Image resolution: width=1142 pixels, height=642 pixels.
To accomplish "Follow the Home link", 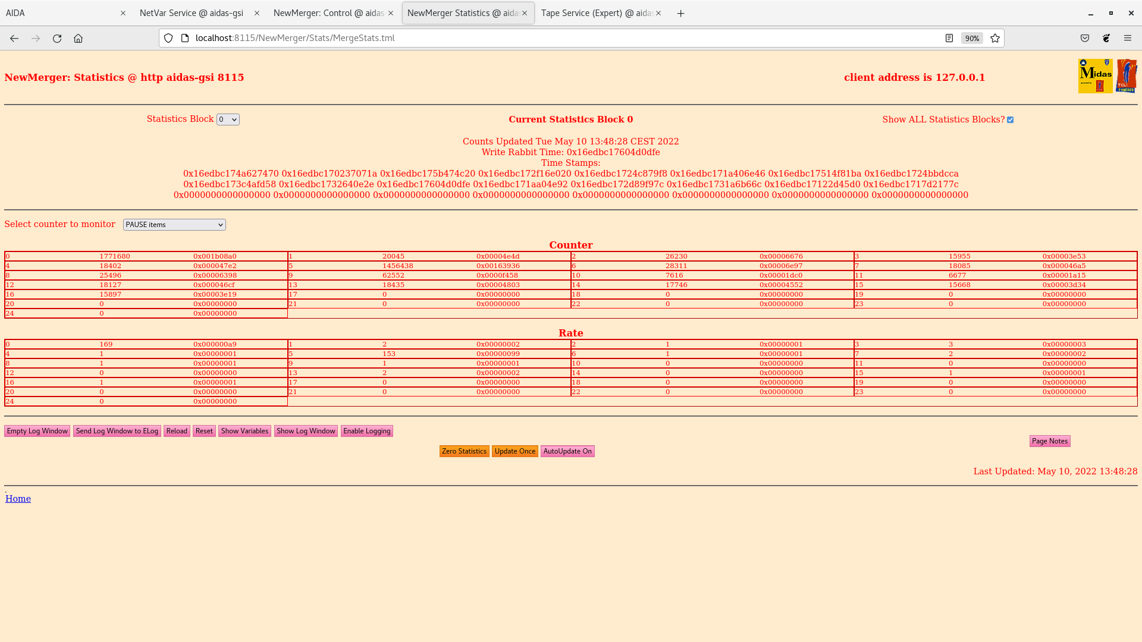I will (x=18, y=499).
